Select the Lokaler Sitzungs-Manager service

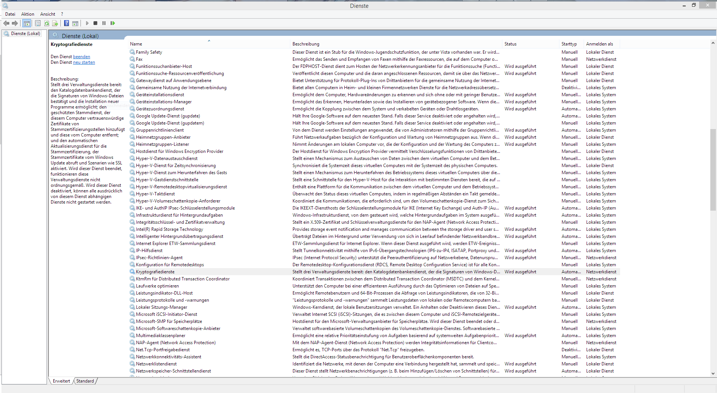tap(374, 307)
